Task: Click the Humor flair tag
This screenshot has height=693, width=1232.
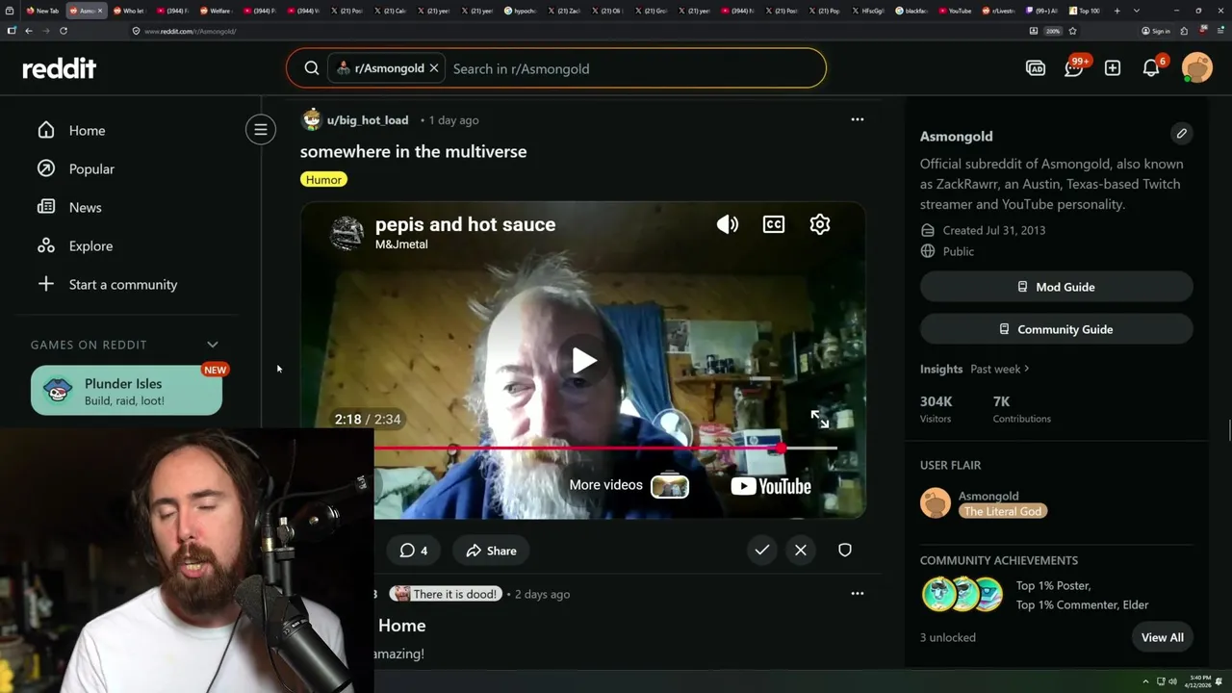Action: pyautogui.click(x=323, y=179)
